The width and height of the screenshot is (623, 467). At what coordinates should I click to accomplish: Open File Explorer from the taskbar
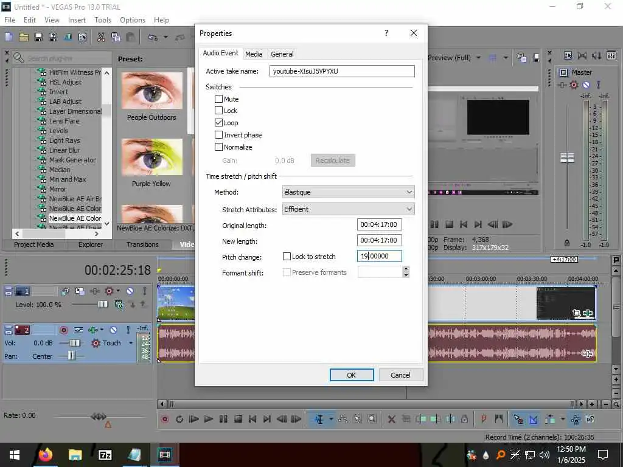75,454
